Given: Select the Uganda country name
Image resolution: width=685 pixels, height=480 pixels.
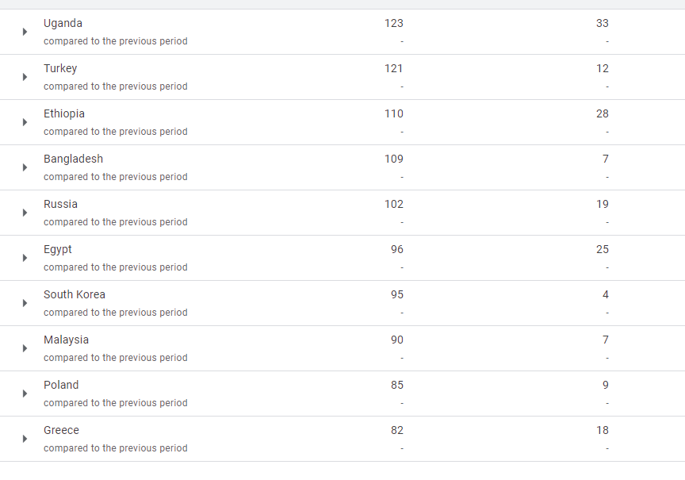Looking at the screenshot, I should [63, 23].
